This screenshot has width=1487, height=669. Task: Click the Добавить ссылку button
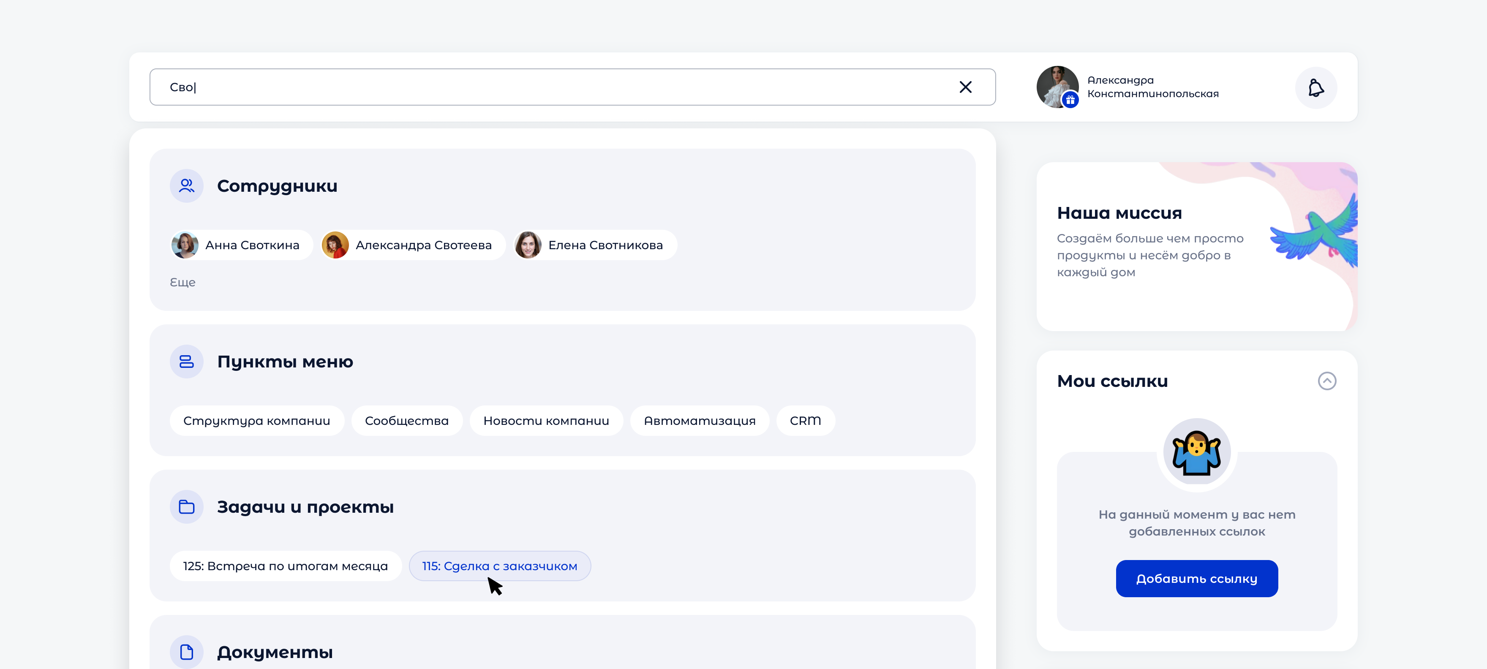(1197, 578)
